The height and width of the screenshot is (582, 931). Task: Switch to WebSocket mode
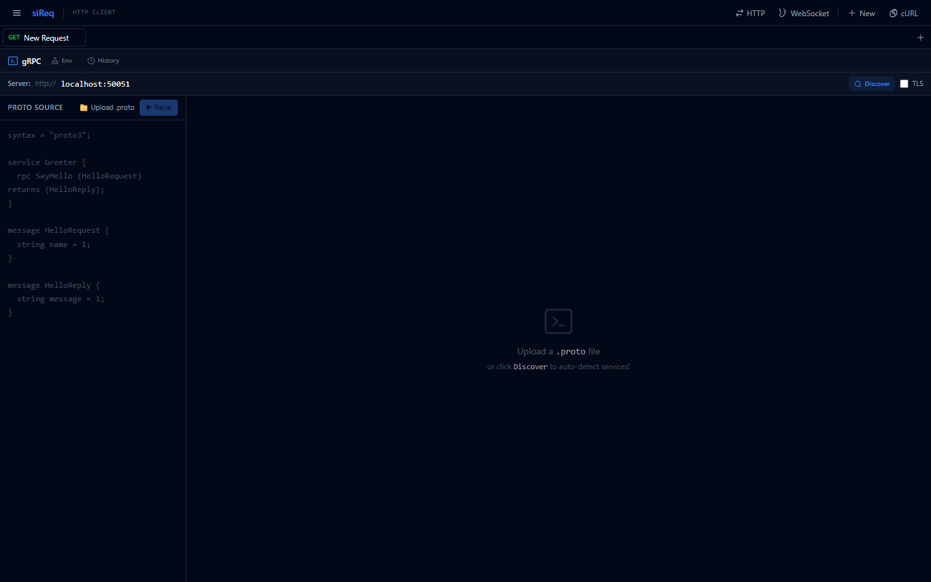(804, 13)
